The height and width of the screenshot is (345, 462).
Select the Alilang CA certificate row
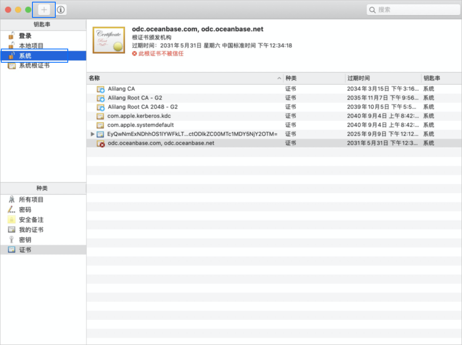(x=274, y=89)
